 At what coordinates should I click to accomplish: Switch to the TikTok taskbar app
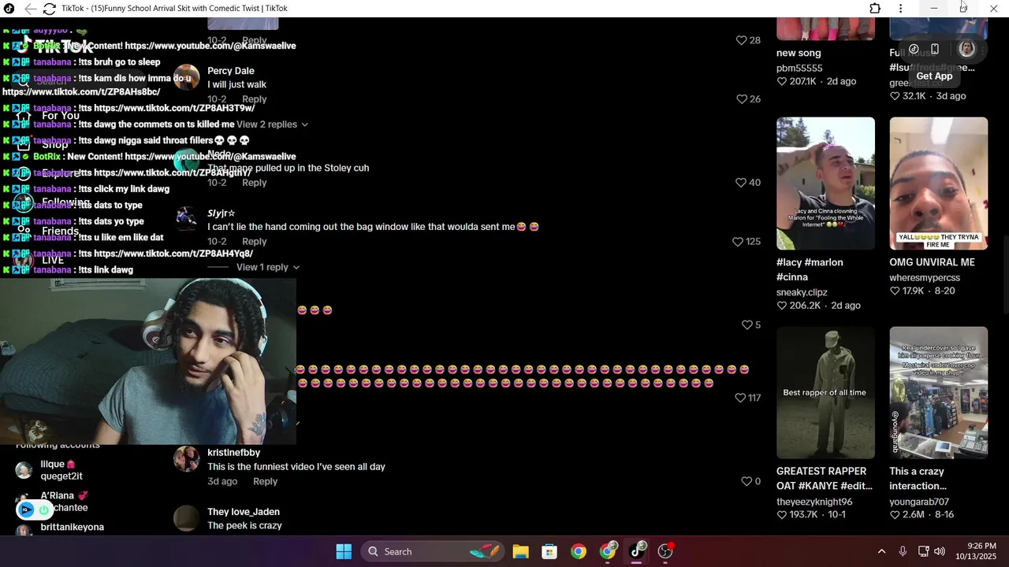pyautogui.click(x=637, y=551)
